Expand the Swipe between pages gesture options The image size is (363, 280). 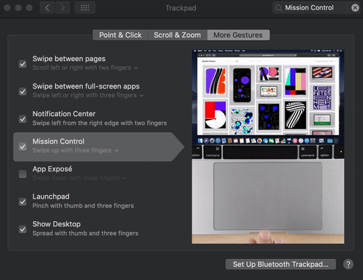85,67
